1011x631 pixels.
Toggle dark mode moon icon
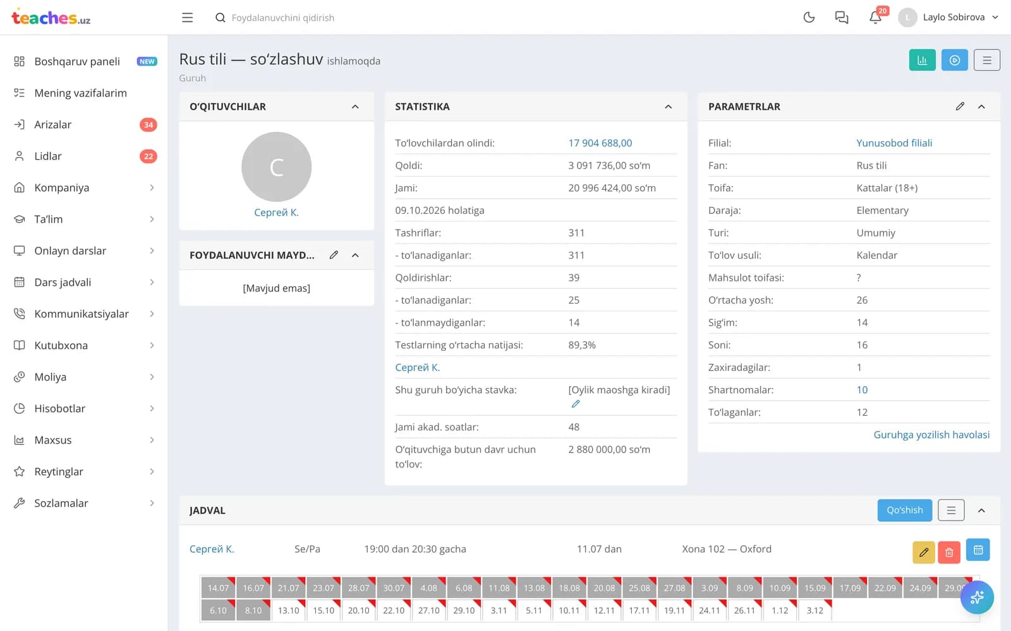(809, 18)
